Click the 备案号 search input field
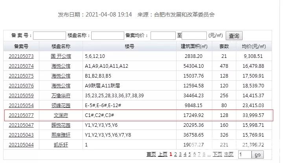Viewport: 287px width, 163px height. pos(50,35)
